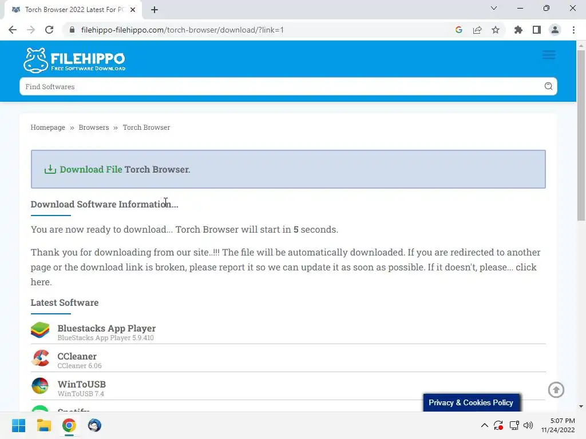586x439 pixels.
Task: Click the Google icon in address bar
Action: point(459,30)
